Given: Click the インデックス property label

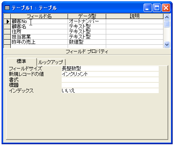Looking at the screenshot, I should click(x=21, y=91).
